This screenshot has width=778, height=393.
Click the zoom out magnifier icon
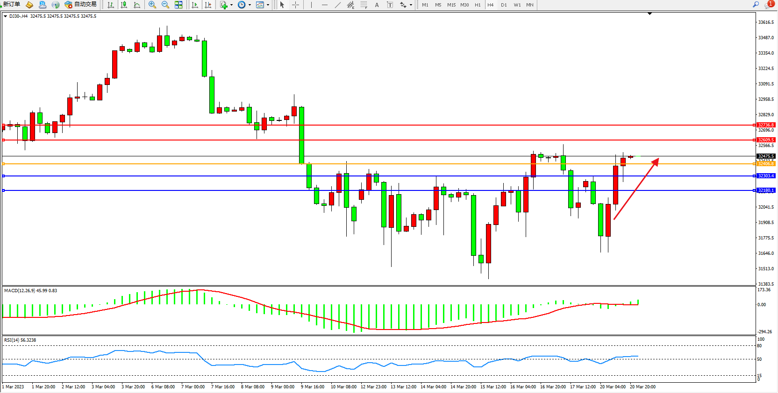tap(165, 5)
